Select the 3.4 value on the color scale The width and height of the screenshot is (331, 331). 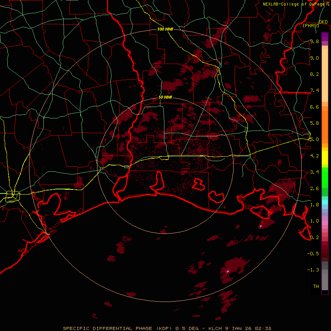(x=314, y=172)
